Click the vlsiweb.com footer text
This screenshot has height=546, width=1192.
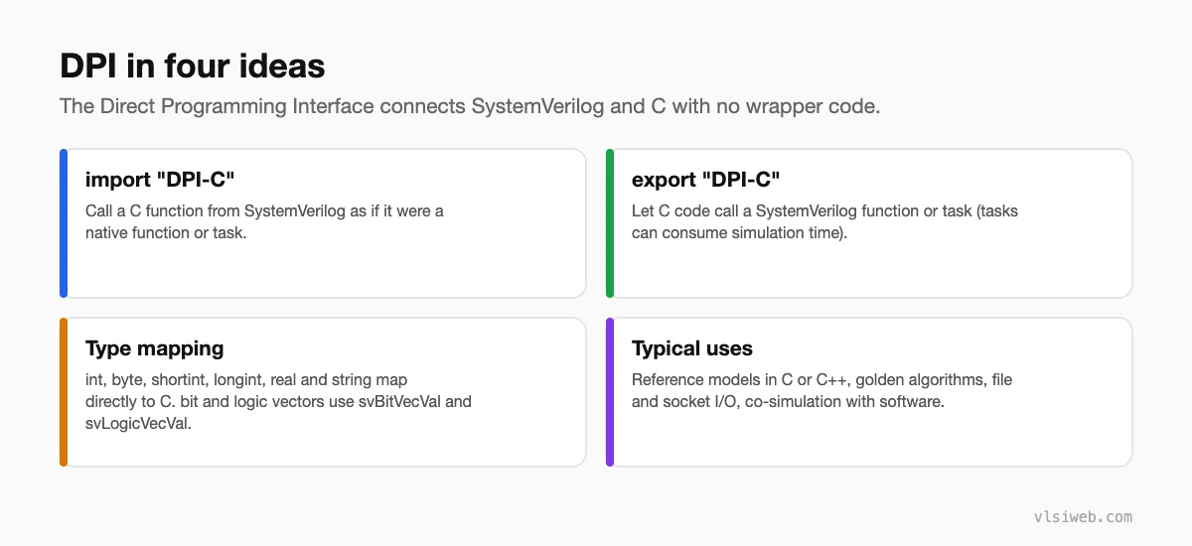tap(1083, 516)
